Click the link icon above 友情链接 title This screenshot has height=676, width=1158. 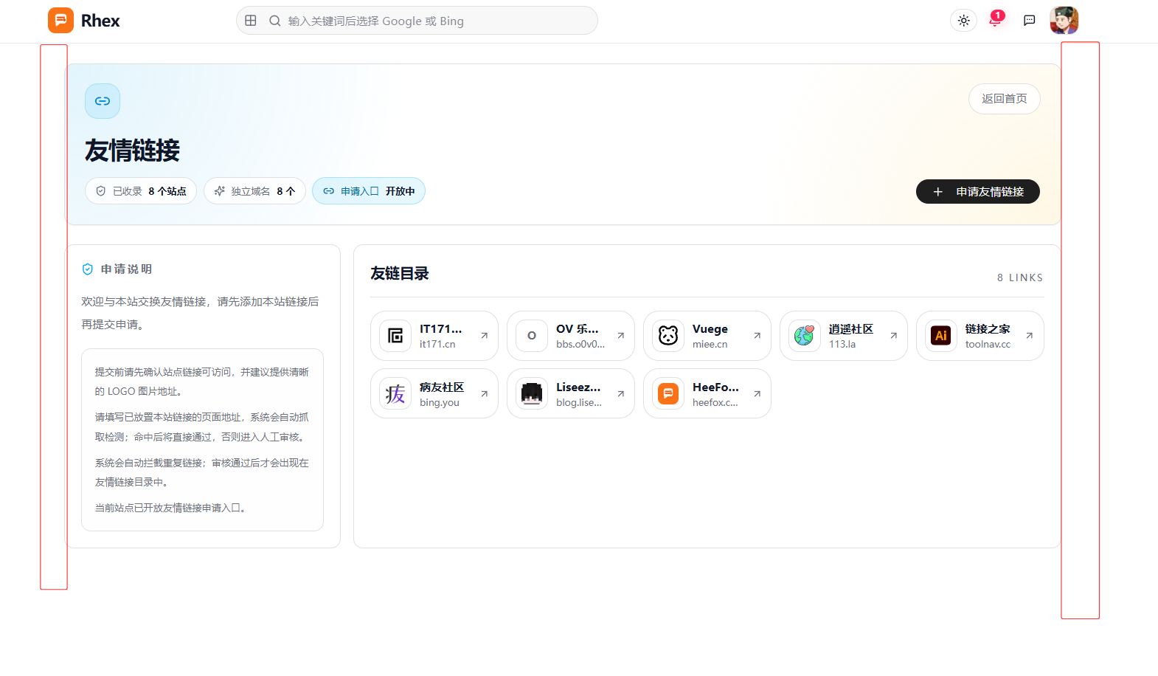pos(103,101)
